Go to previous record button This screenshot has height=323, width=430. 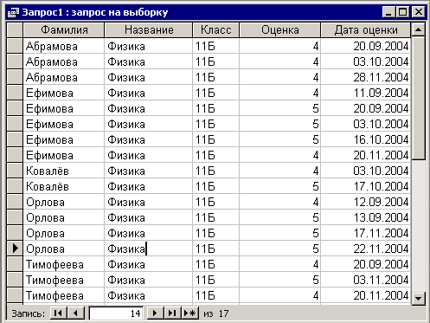click(76, 313)
